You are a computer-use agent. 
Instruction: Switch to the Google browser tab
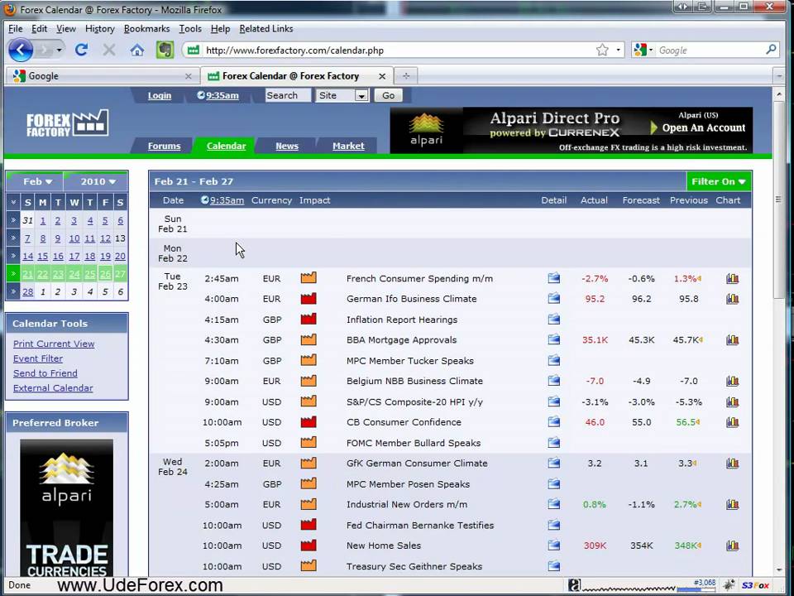pyautogui.click(x=101, y=76)
